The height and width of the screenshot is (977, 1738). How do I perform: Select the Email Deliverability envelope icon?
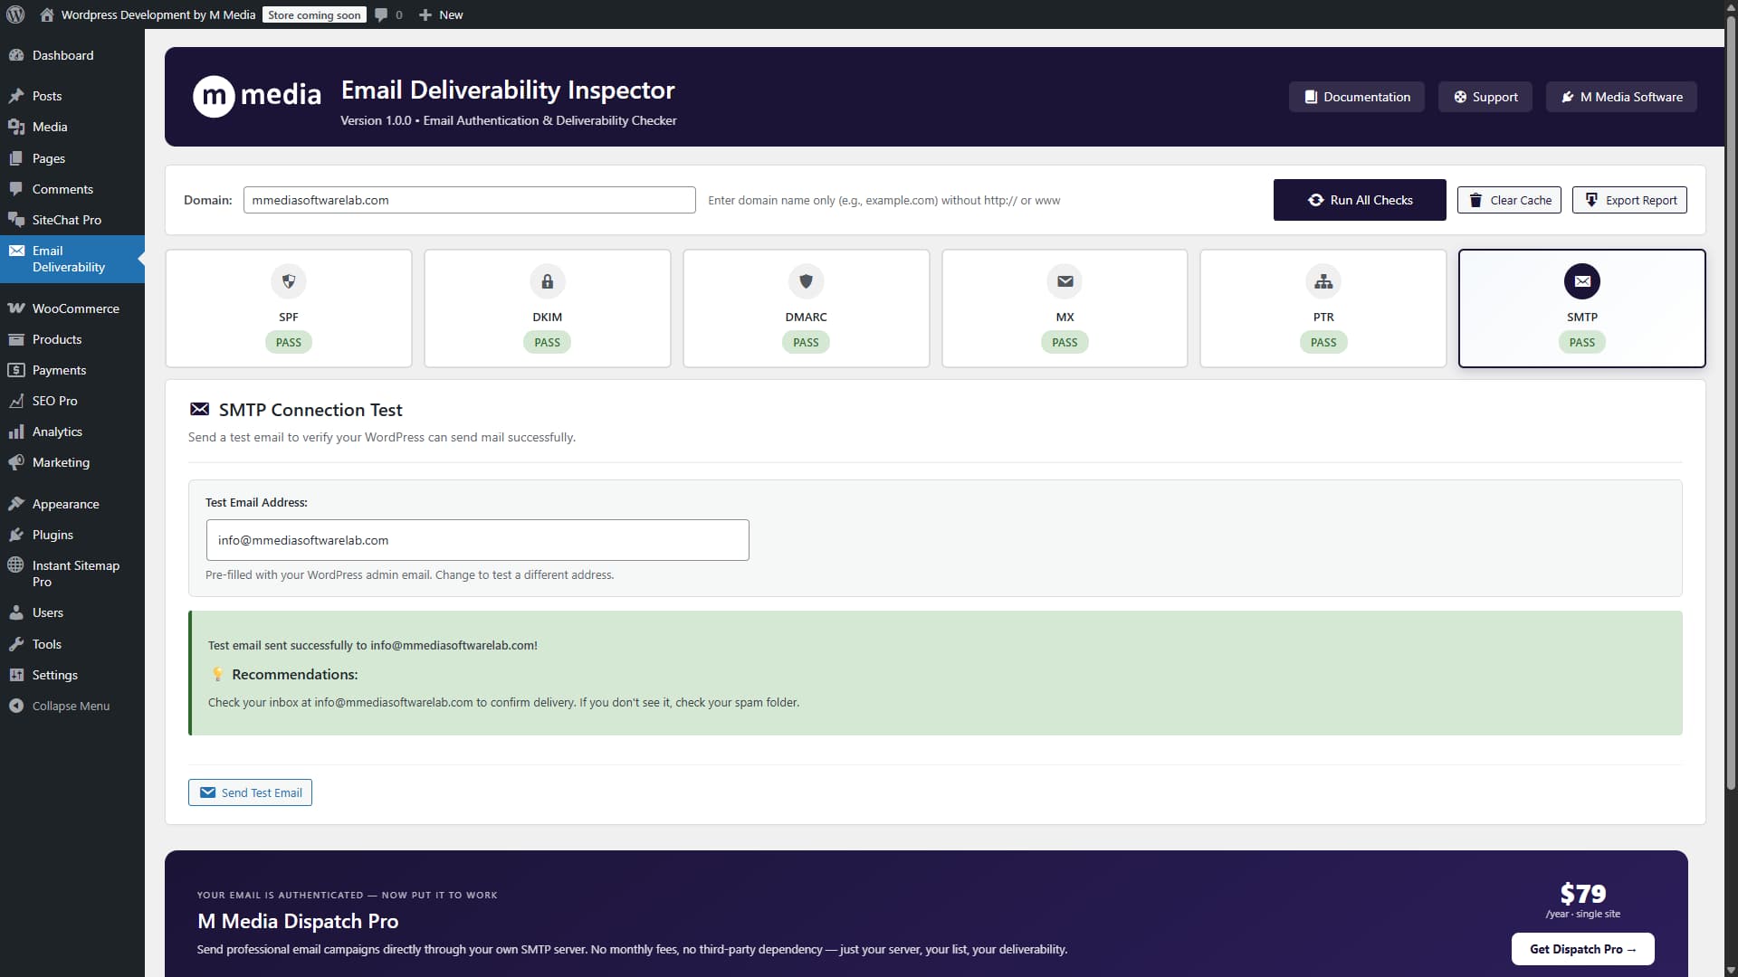[17, 250]
